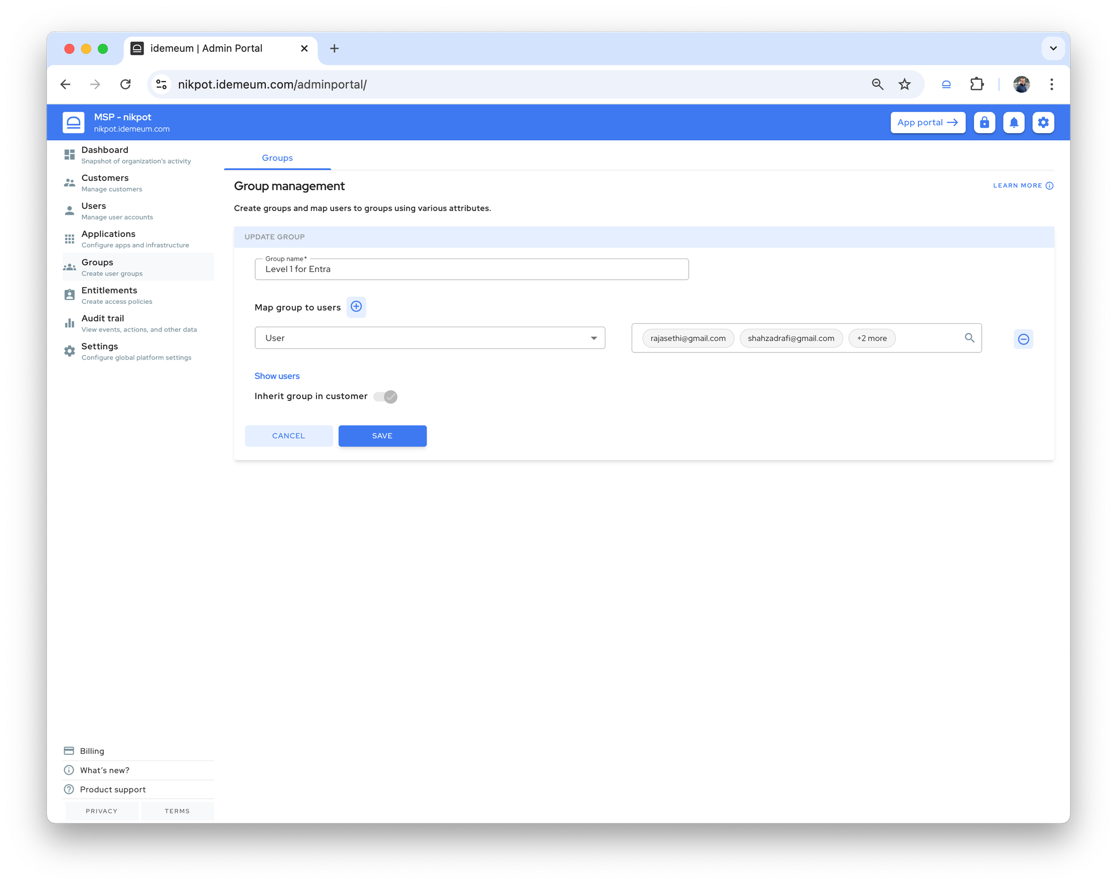
Task: Open Product support in the sidebar
Action: (138, 790)
